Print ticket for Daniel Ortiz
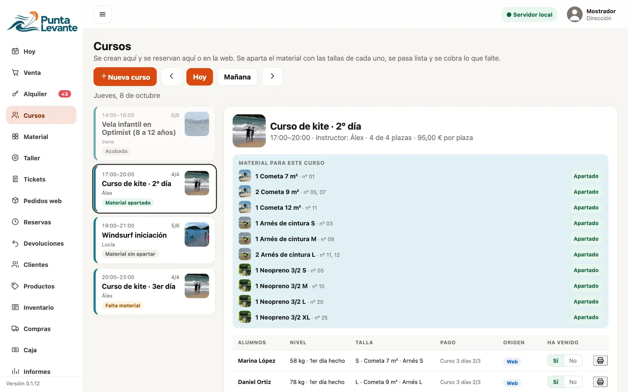628x392 pixels. 600,382
